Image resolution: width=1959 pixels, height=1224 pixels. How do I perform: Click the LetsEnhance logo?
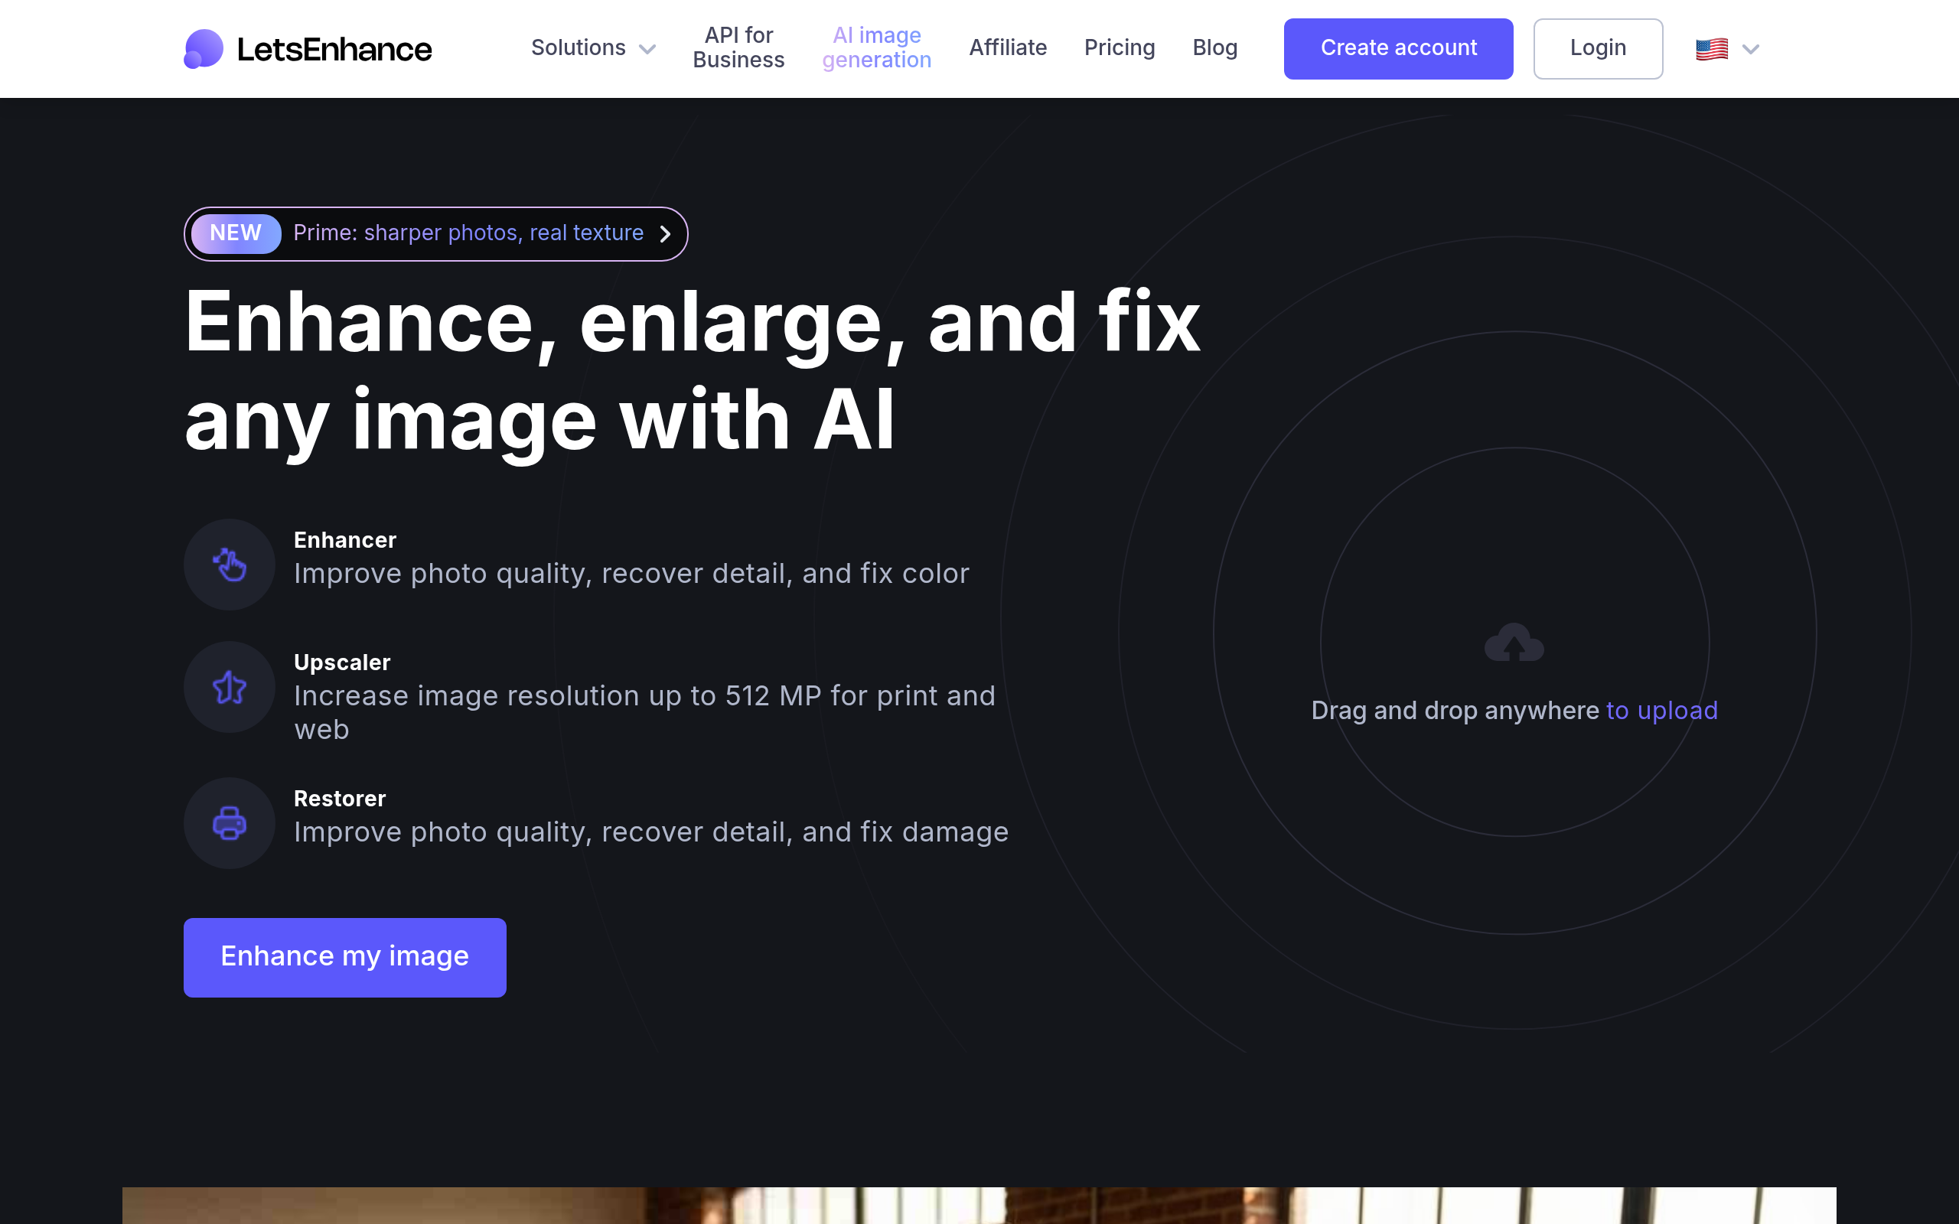pyautogui.click(x=308, y=48)
